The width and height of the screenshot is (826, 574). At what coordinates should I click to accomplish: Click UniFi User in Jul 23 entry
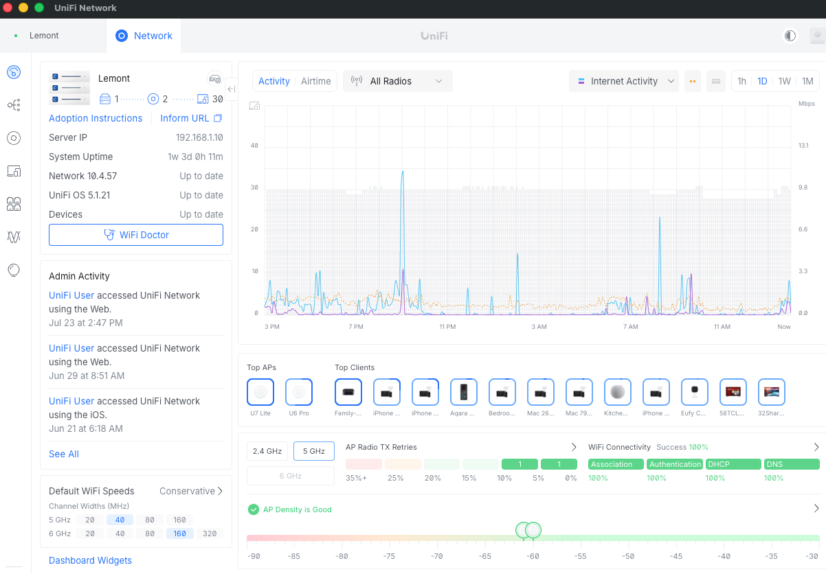[x=71, y=295]
